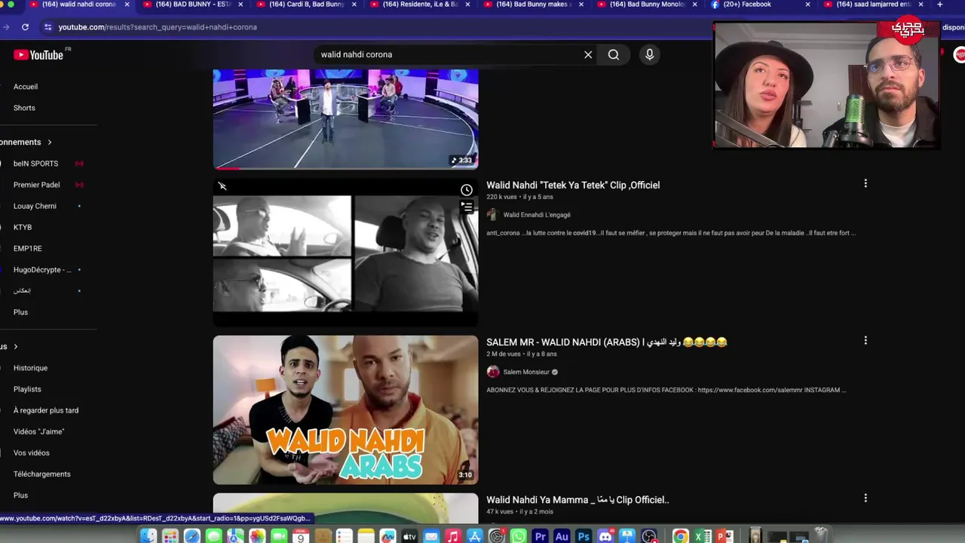
Task: Open Historique in the sidebar
Action: 30,368
